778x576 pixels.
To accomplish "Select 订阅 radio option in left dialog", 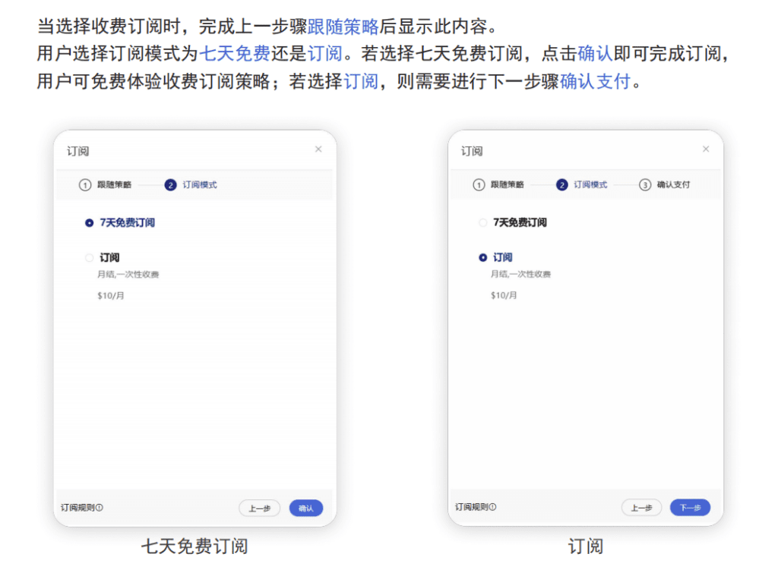I will [x=90, y=258].
